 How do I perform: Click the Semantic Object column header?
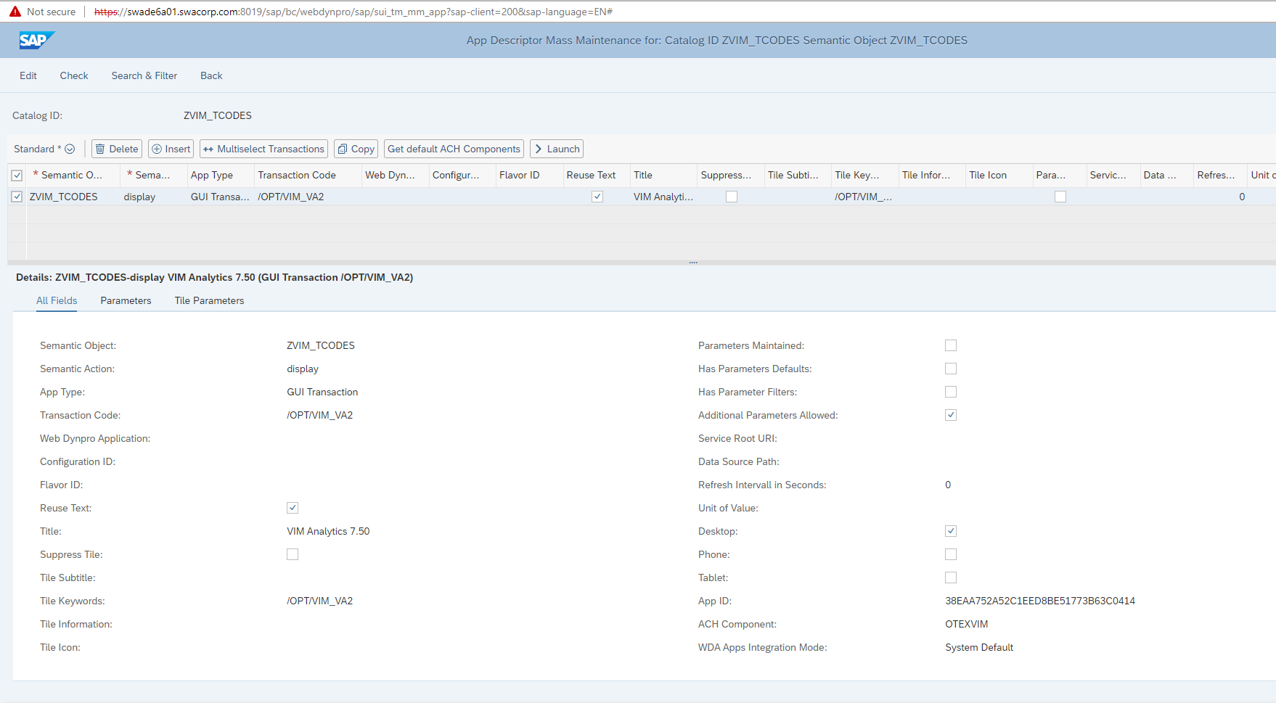(x=72, y=175)
